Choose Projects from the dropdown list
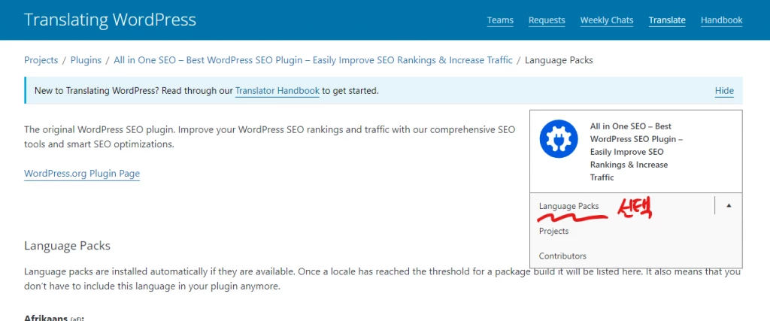 pyautogui.click(x=553, y=232)
